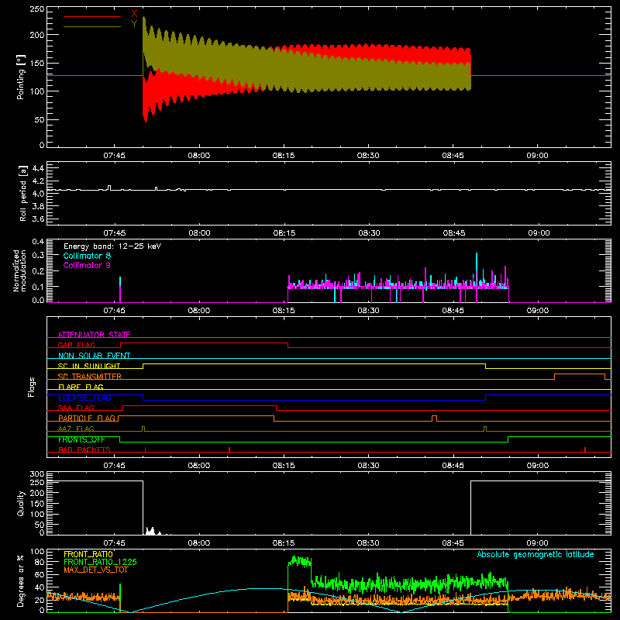Click the 200 tick on Pointing axis
Viewport: 620px width, 620px height.
point(37,35)
